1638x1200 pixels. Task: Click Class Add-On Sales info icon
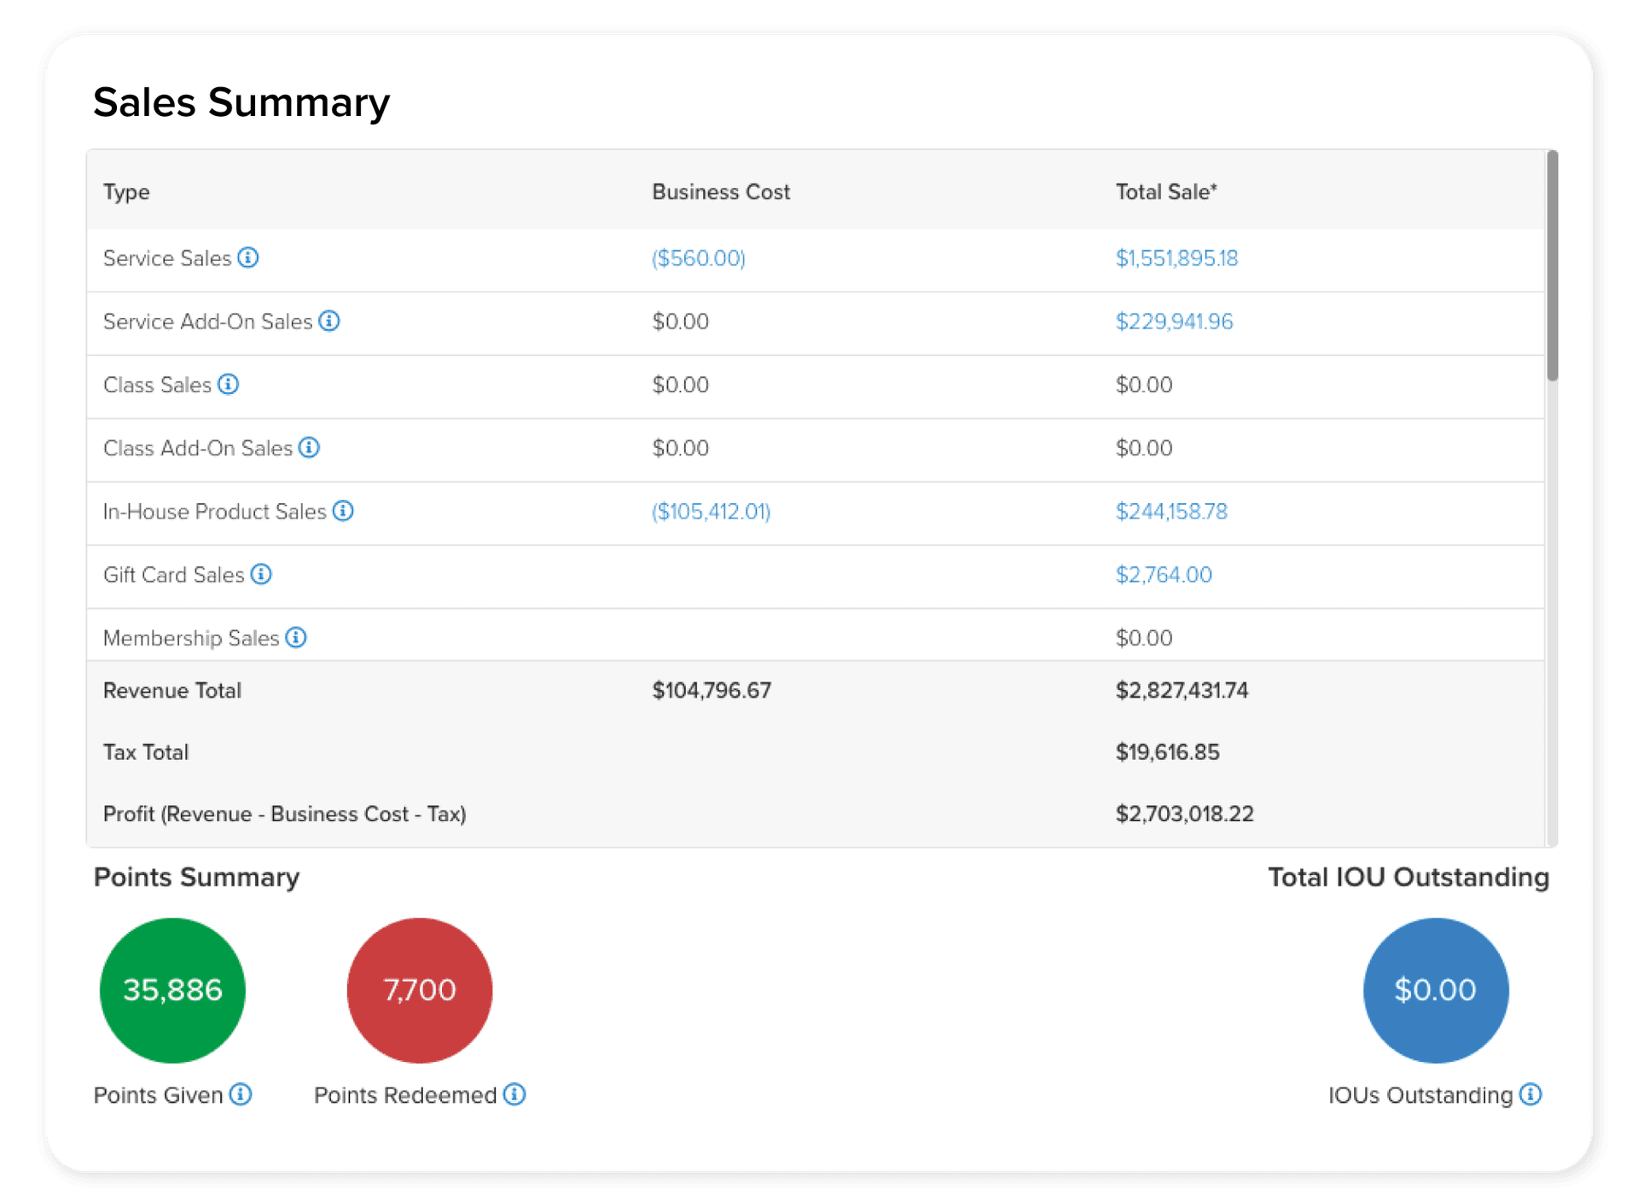pos(309,447)
